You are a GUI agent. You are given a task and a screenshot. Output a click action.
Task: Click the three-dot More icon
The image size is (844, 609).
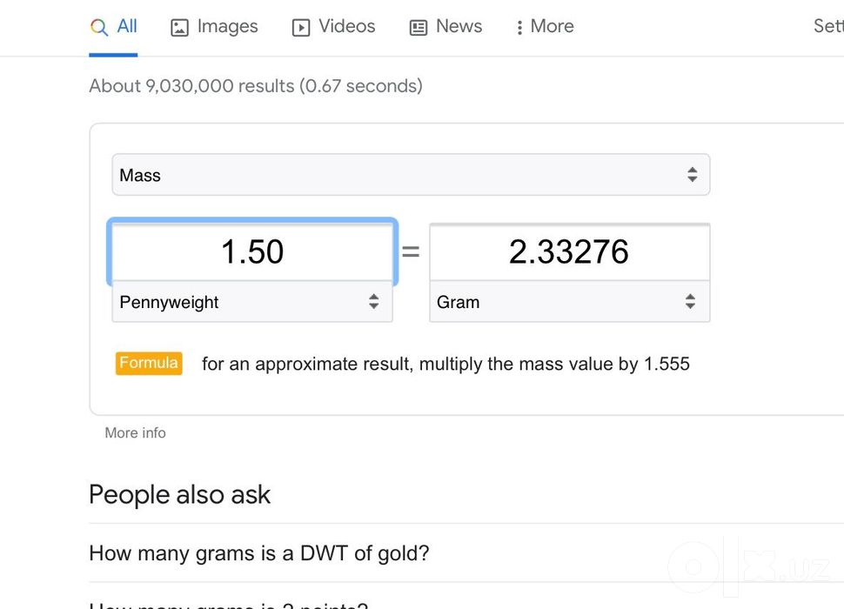click(x=519, y=28)
